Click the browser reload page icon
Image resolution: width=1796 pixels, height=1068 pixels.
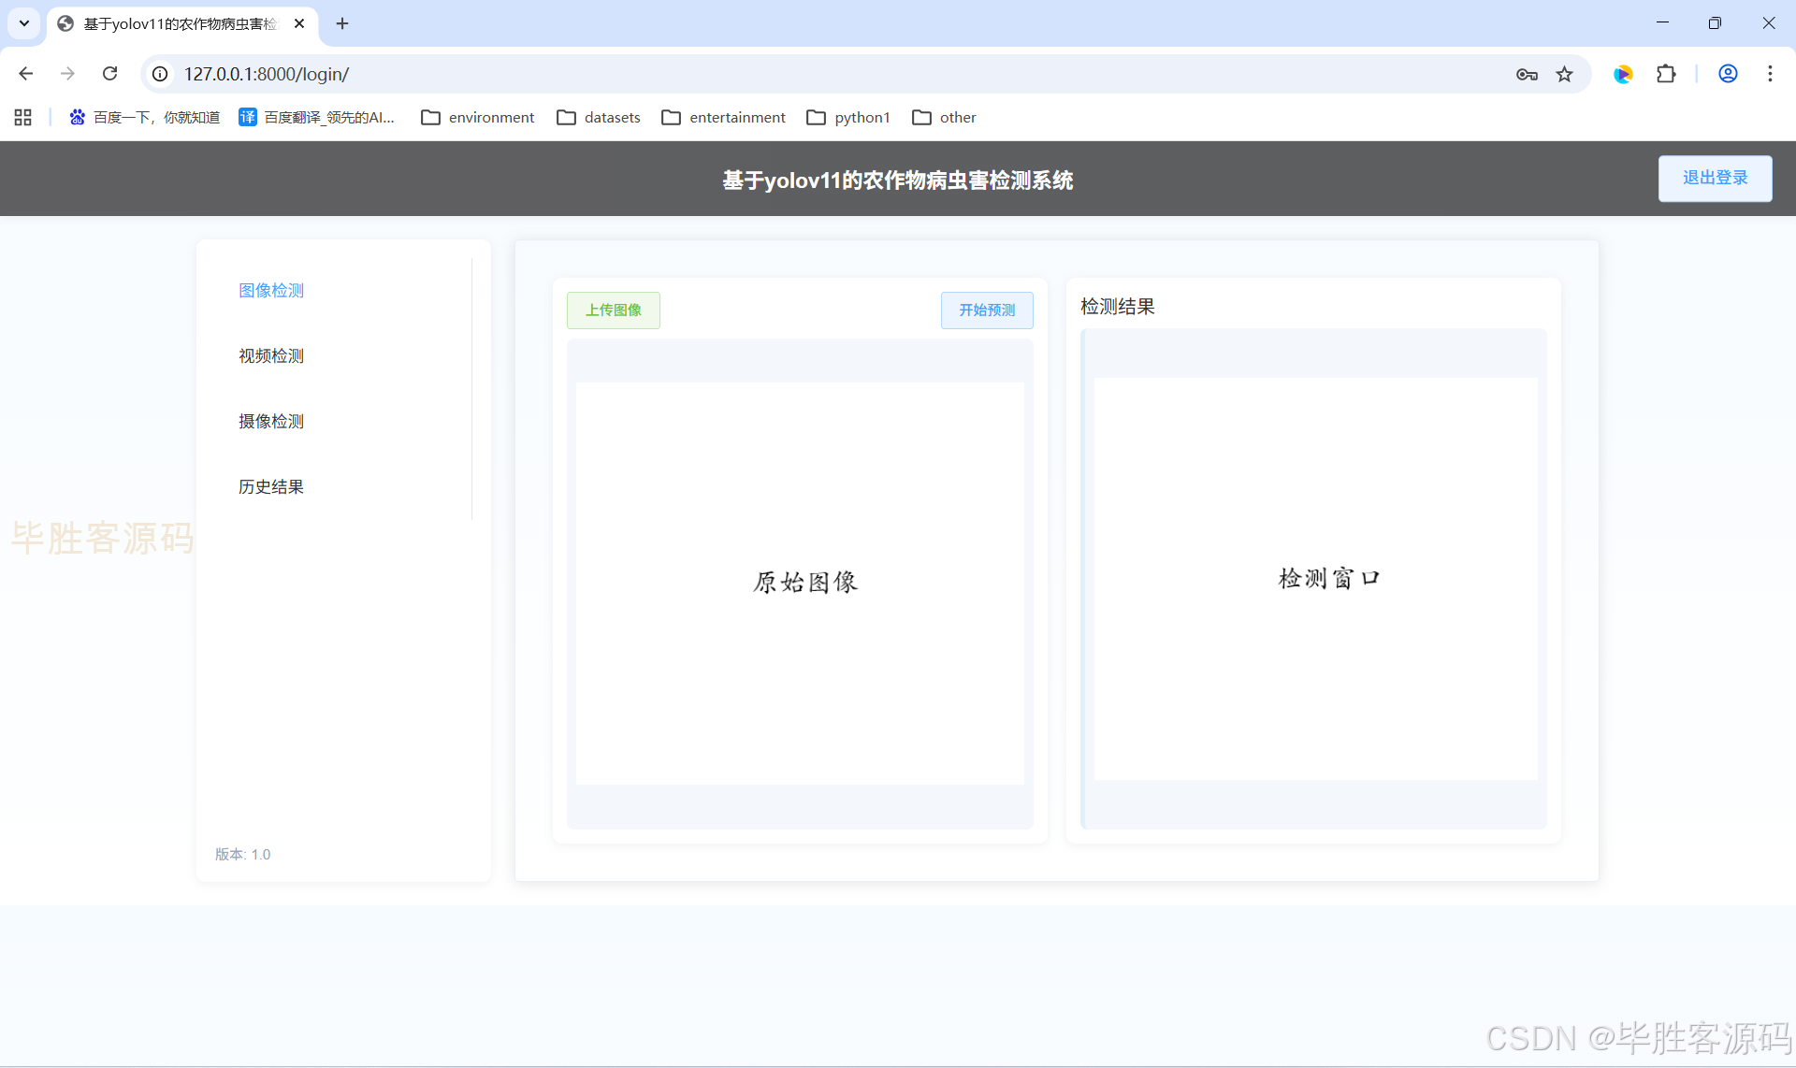point(110,74)
